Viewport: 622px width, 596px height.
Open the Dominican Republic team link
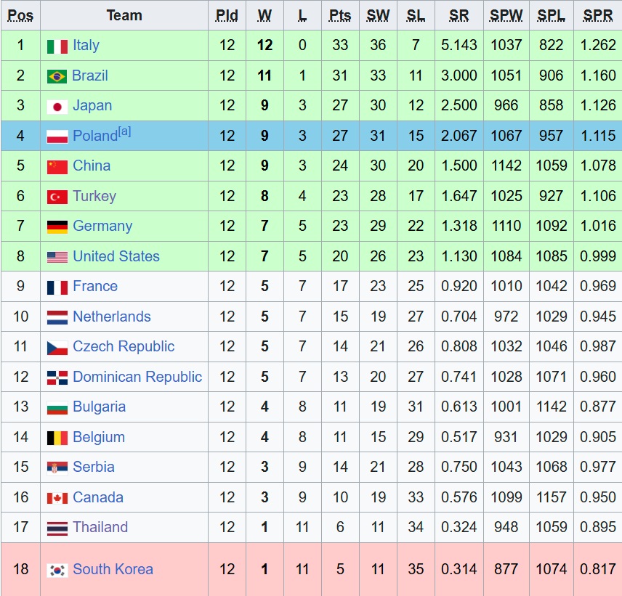coord(137,377)
